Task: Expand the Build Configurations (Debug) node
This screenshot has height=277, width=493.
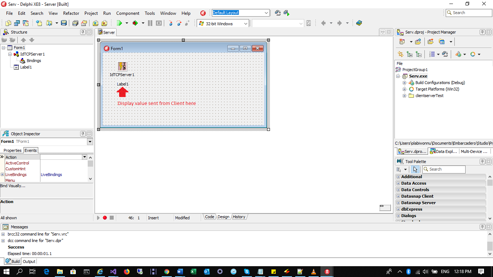Action: pyautogui.click(x=405, y=83)
